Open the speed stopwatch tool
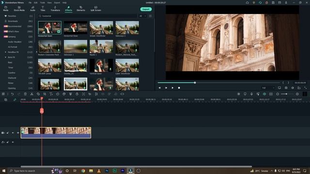This screenshot has width=310, height=174. tap(58, 94)
